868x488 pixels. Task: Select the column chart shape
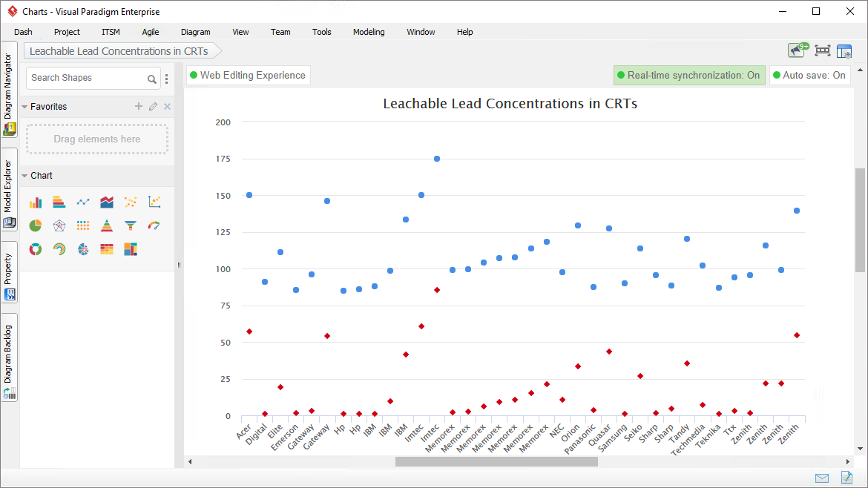pyautogui.click(x=36, y=202)
